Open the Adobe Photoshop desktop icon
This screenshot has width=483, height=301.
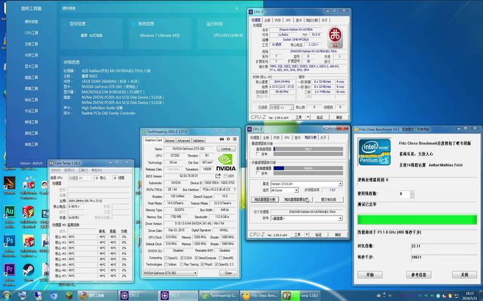coord(9,246)
